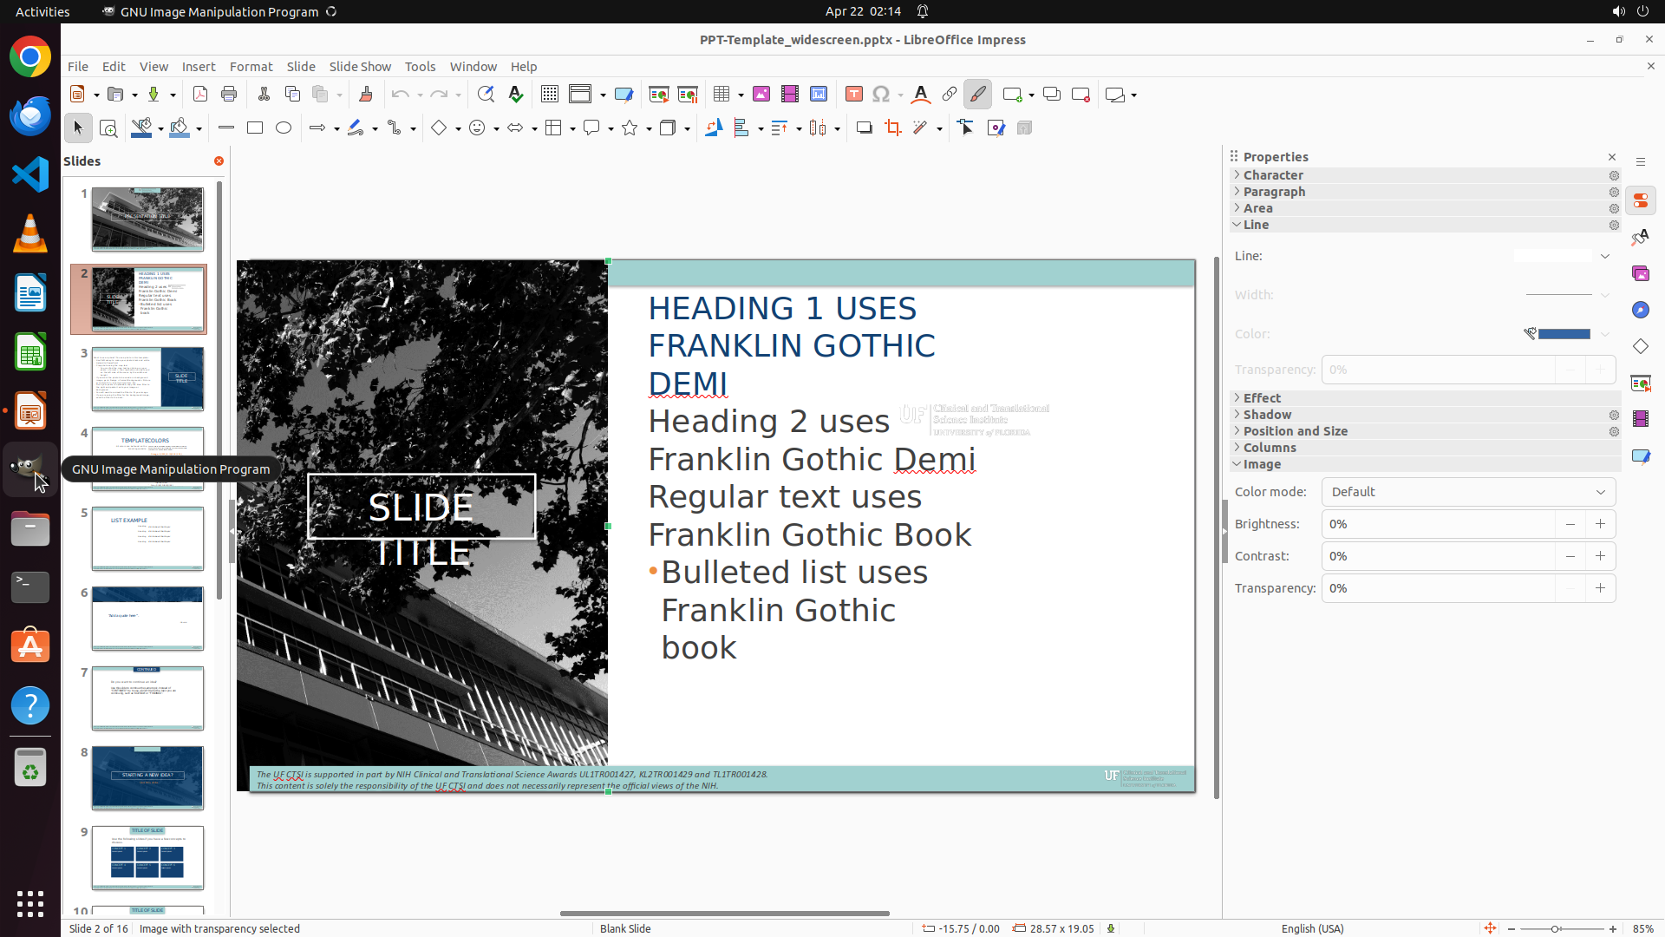
Task: Increase Brightness with the plus button
Action: tap(1600, 524)
